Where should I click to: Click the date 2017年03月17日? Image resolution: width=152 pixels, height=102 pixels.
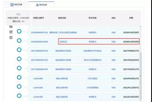coord(131,69)
